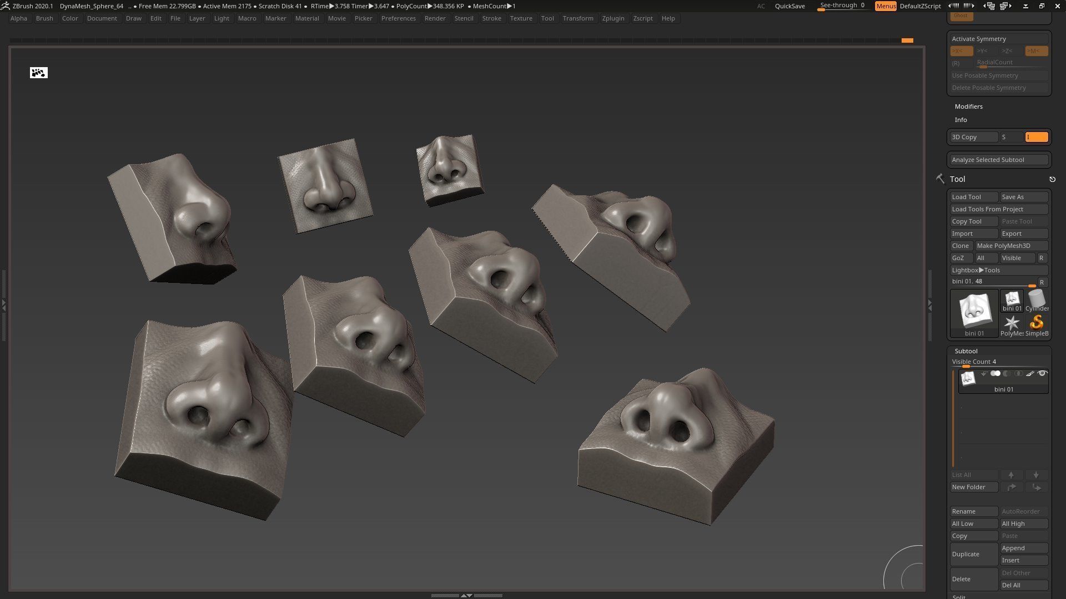Viewport: 1066px width, 599px height.
Task: Click the paw-print image icon in the canvas corner
Action: [x=39, y=73]
